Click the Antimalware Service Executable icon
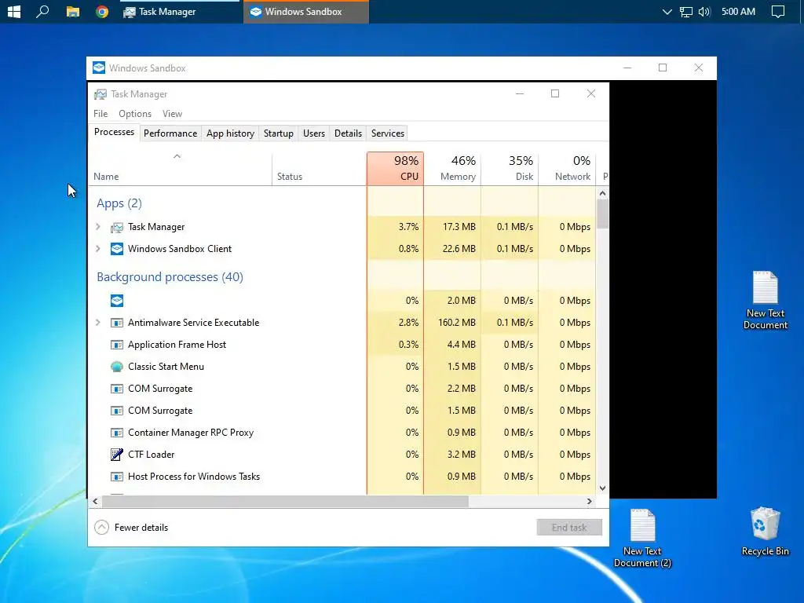Image resolution: width=804 pixels, height=603 pixels. pyautogui.click(x=117, y=323)
